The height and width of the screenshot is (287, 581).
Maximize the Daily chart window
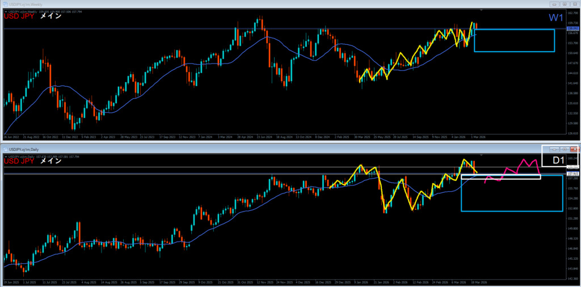tap(564, 149)
